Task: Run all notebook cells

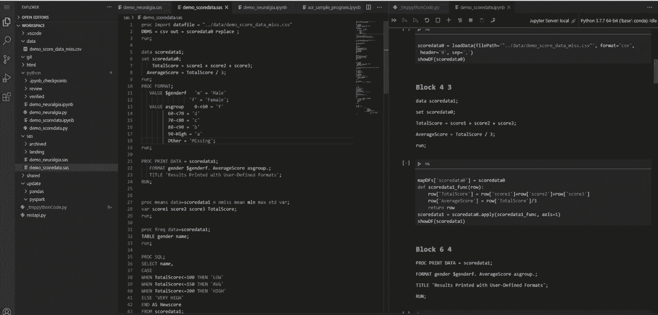Action: coord(394,20)
